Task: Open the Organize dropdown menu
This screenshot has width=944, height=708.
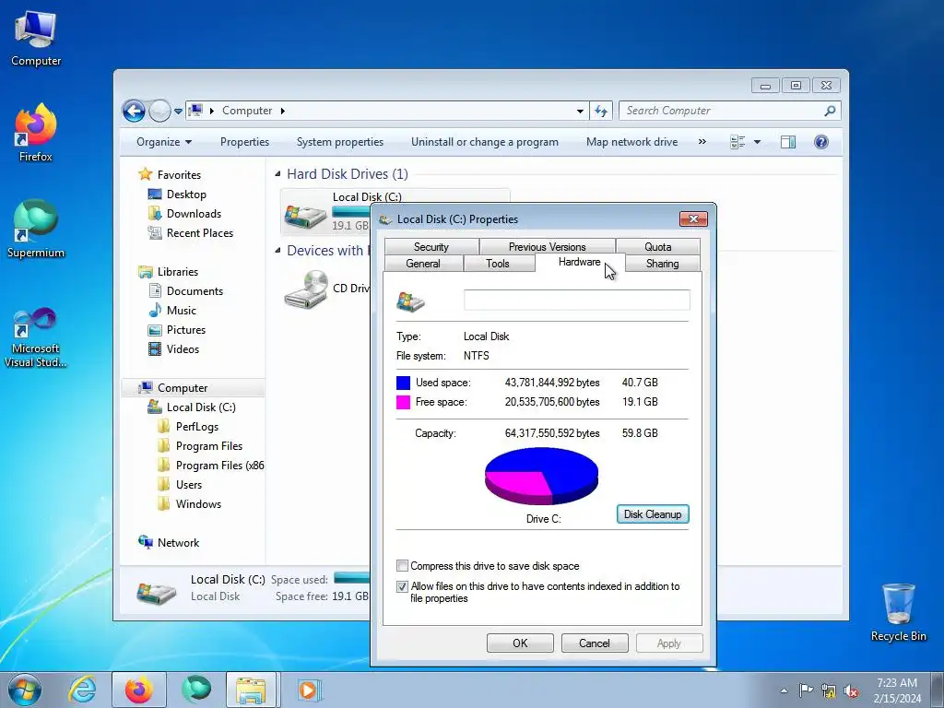Action: (164, 142)
